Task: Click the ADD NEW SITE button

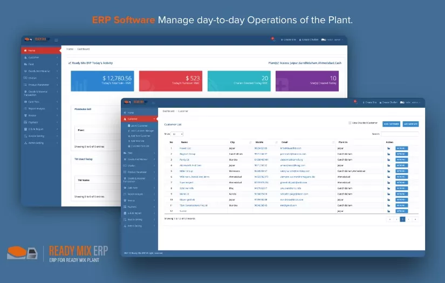Action: click(x=410, y=124)
